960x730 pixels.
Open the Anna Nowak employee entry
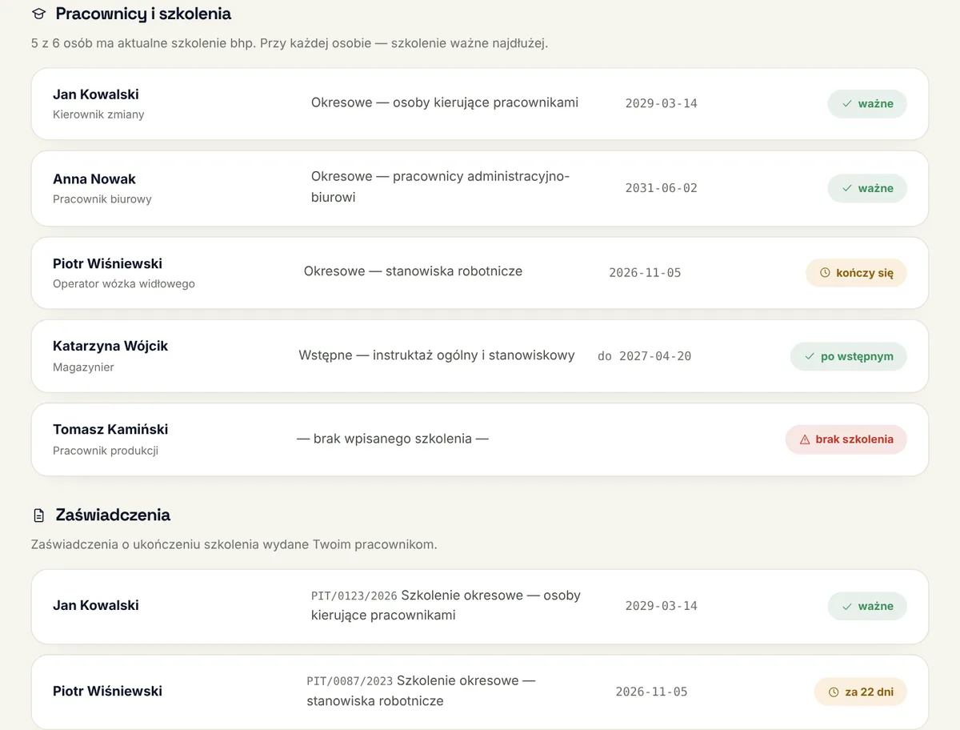click(x=479, y=188)
